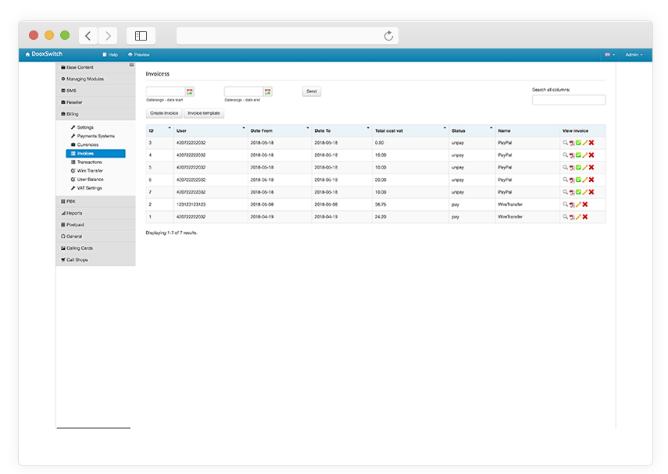Click the sidebar collapse hamburger icon
This screenshot has width=668, height=474.
(131, 65)
